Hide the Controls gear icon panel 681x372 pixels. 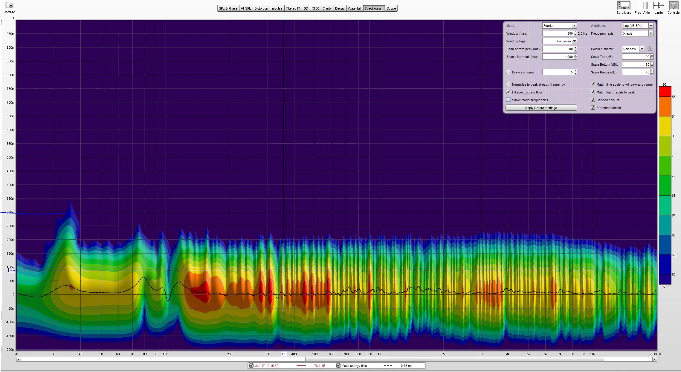click(x=674, y=5)
